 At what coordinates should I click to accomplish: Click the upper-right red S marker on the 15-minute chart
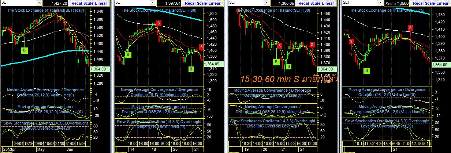tap(410, 28)
